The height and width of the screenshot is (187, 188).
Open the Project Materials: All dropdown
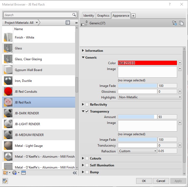pos(21,23)
